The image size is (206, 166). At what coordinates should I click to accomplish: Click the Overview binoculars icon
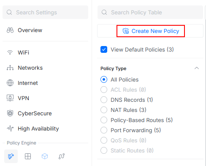click(x=10, y=30)
